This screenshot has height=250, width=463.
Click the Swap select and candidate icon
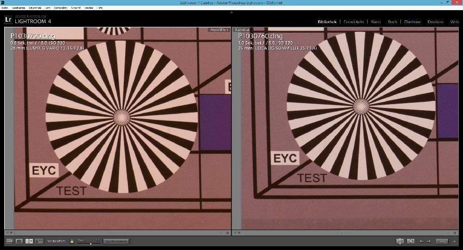[x=400, y=241]
